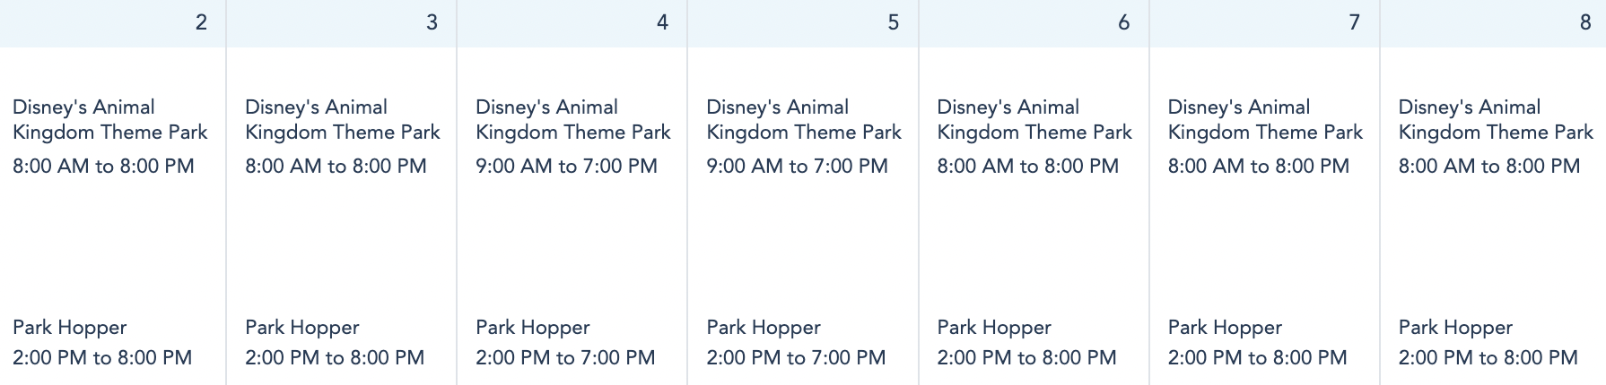Select day 3 in the calendar header
Viewport: 1606px width, 385px height.
point(432,22)
